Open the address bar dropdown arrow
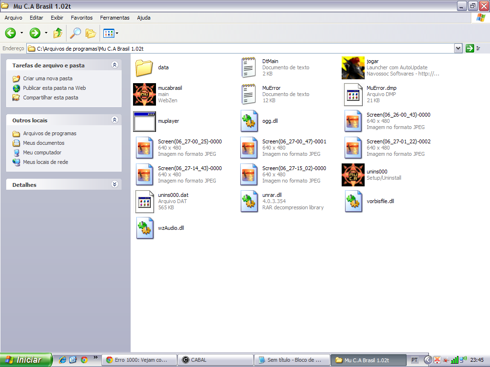The height and width of the screenshot is (367, 490). pos(458,48)
